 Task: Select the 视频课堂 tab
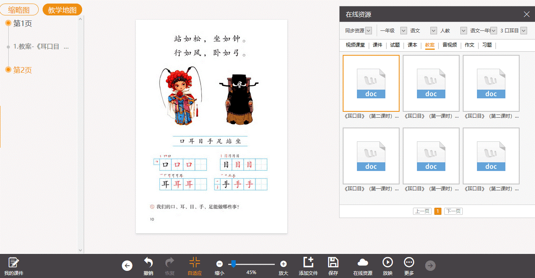355,45
